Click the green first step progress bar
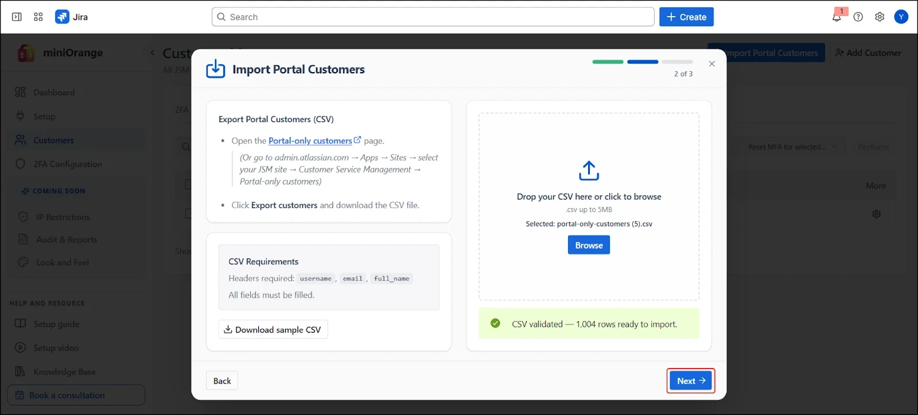This screenshot has height=415, width=918. [x=608, y=62]
